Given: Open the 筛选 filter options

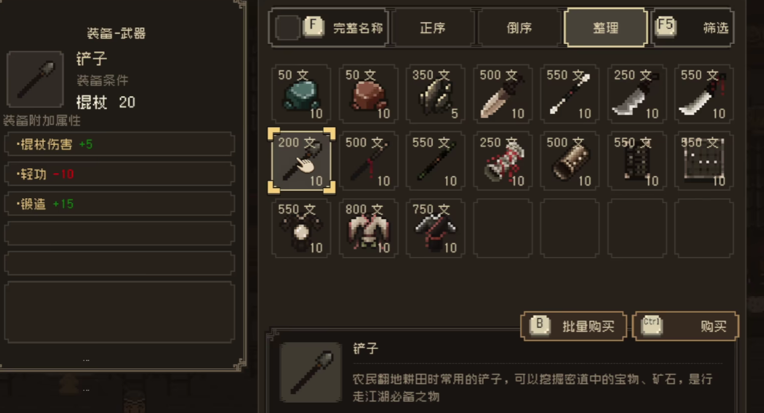Looking at the screenshot, I should click(693, 28).
